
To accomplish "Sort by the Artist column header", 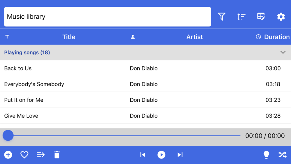I will tap(194, 37).
